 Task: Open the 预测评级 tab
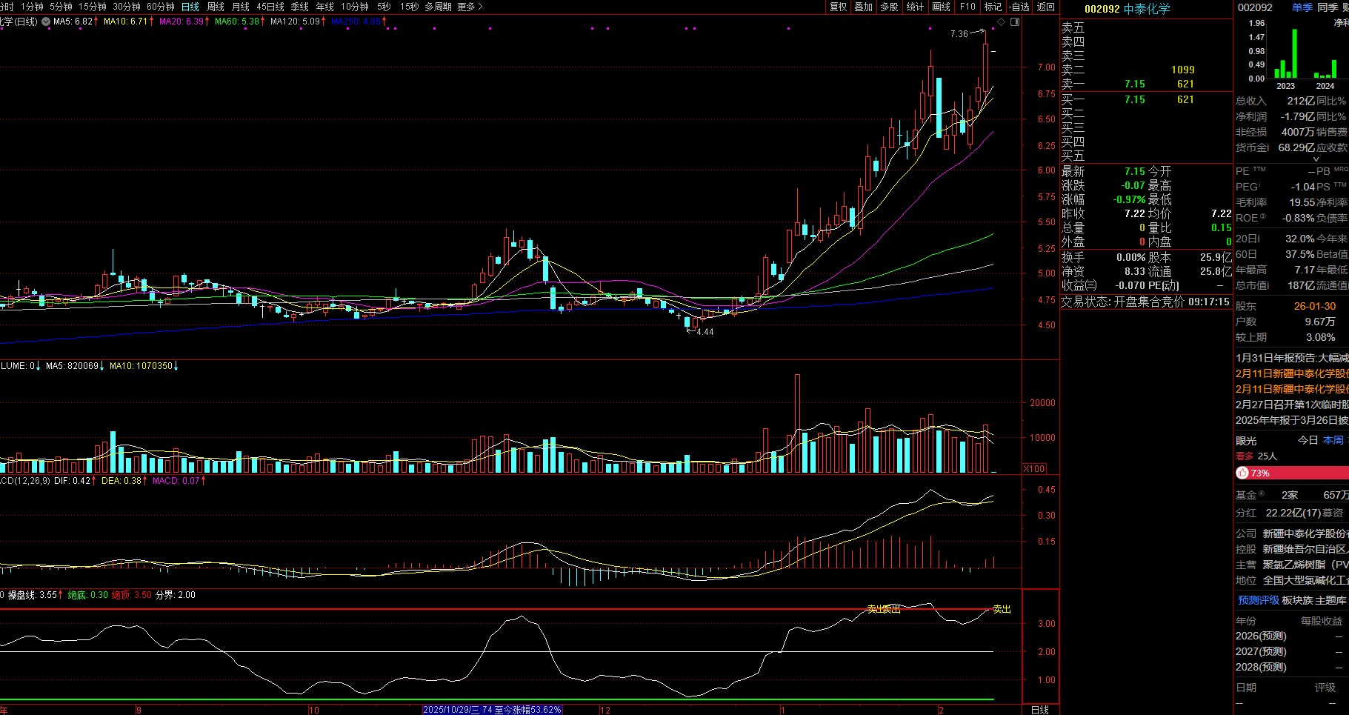pyautogui.click(x=1259, y=600)
